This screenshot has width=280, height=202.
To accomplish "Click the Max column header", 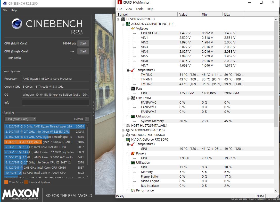I will tap(234, 15).
